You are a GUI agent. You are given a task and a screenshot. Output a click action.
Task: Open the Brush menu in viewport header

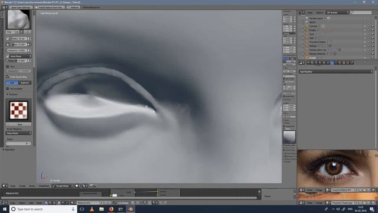pyautogui.click(x=32, y=186)
